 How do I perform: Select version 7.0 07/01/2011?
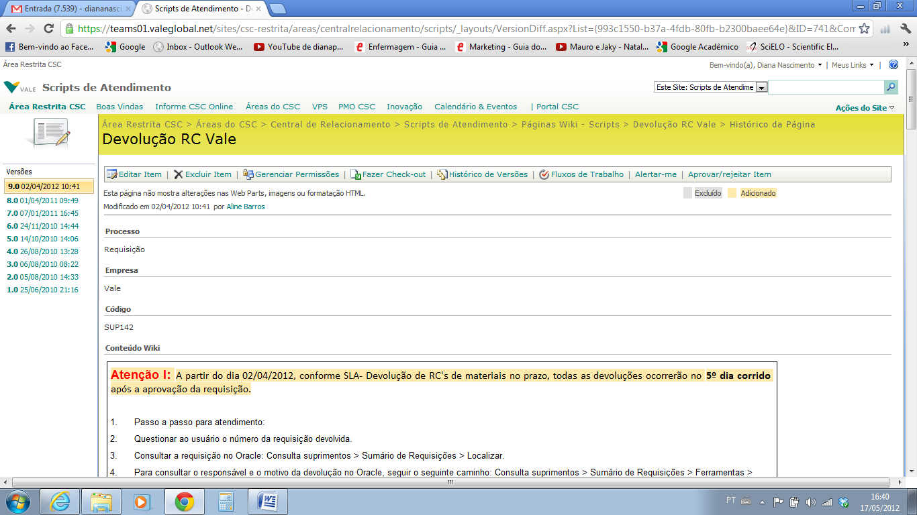[42, 213]
